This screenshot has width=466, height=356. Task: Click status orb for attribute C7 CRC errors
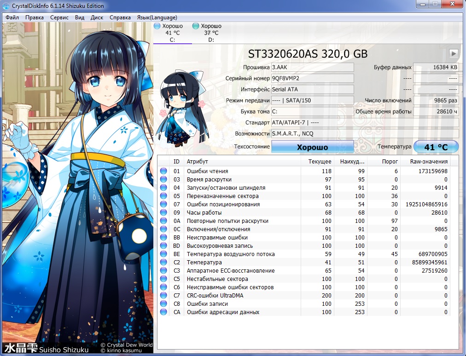163,296
